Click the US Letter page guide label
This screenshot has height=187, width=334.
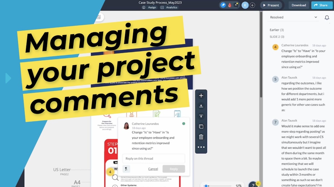point(62,170)
